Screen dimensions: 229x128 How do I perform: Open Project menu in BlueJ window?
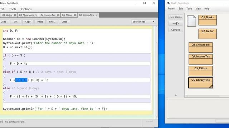(171, 9)
